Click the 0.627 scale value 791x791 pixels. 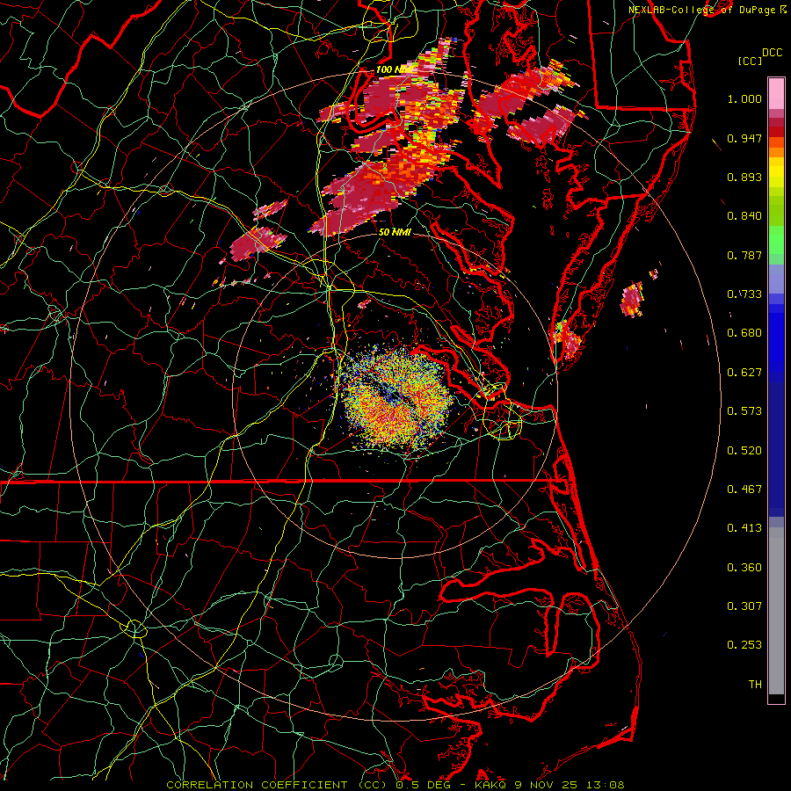coord(744,373)
